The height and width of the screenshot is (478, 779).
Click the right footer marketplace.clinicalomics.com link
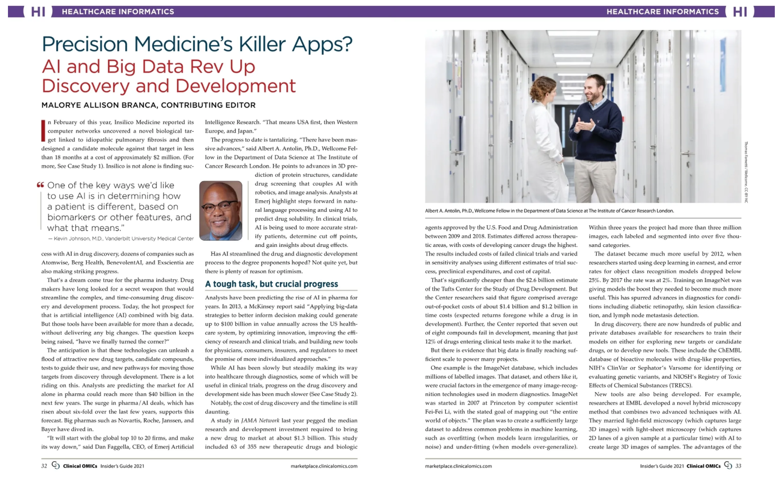(458, 466)
